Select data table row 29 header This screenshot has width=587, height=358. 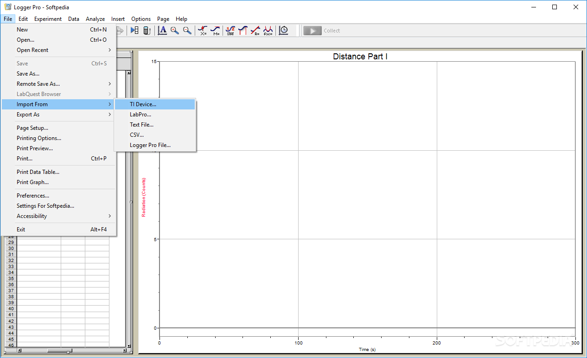(x=11, y=243)
